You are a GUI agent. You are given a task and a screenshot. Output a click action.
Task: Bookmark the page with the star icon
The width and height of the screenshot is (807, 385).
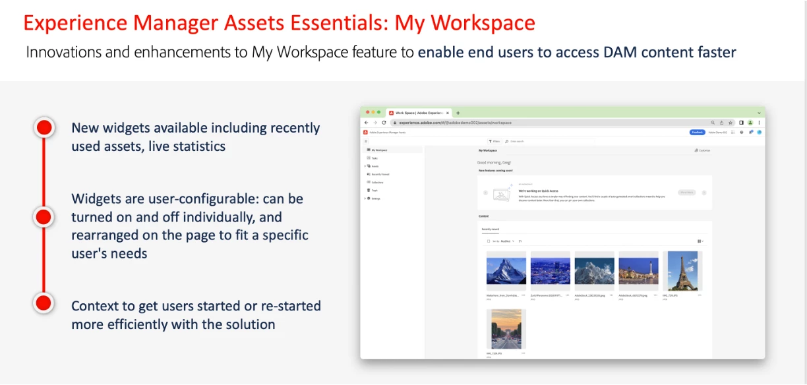(730, 123)
